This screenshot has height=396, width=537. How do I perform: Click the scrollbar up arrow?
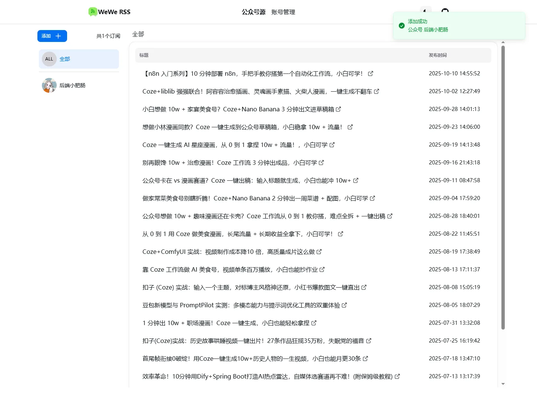pyautogui.click(x=503, y=42)
